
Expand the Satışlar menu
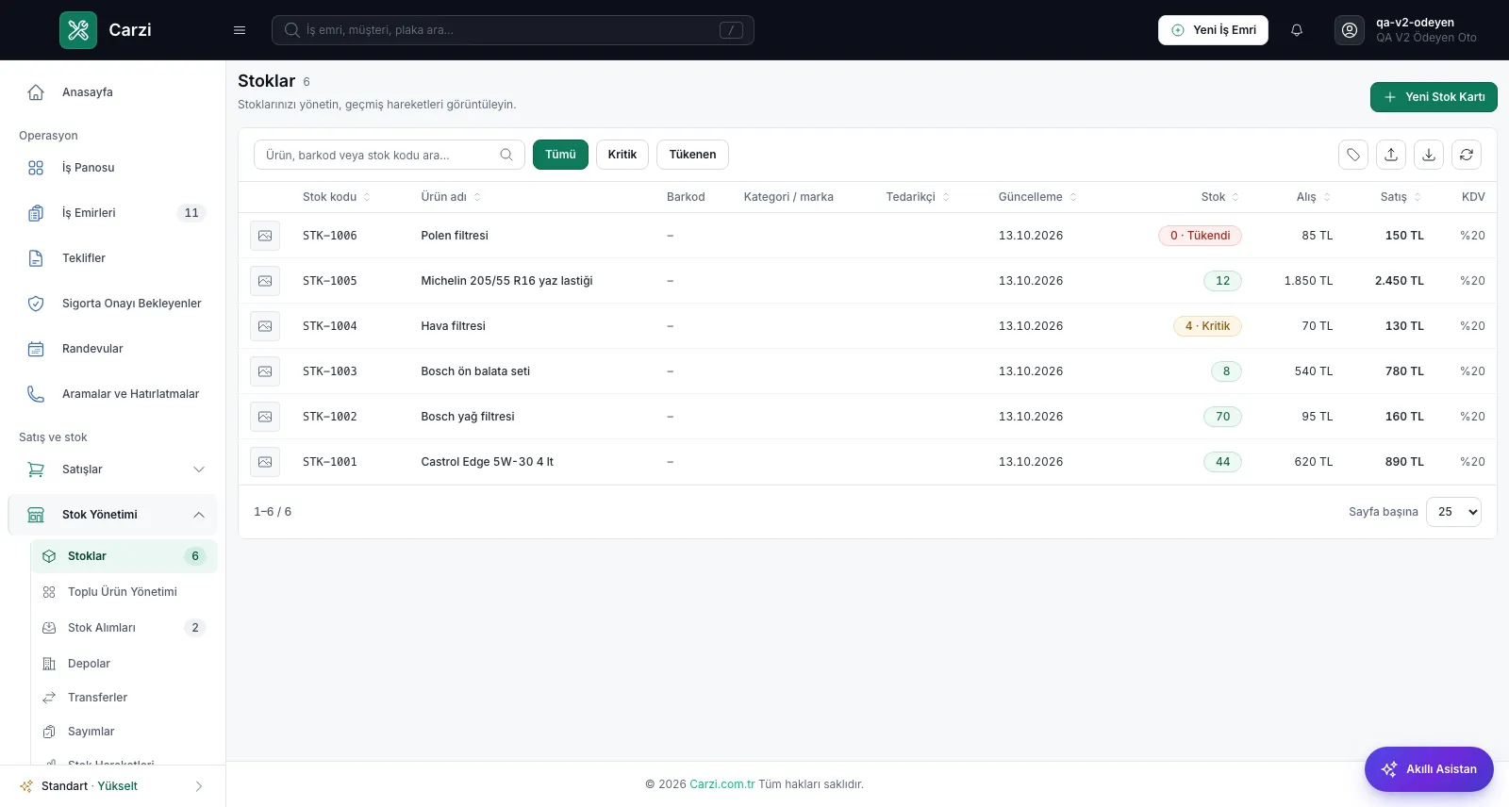click(113, 469)
